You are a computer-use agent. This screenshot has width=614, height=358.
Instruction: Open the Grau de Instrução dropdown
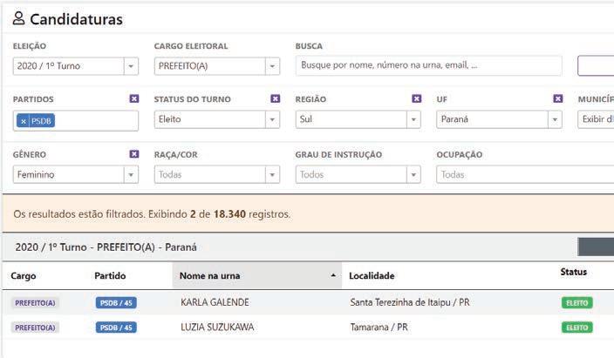point(413,174)
